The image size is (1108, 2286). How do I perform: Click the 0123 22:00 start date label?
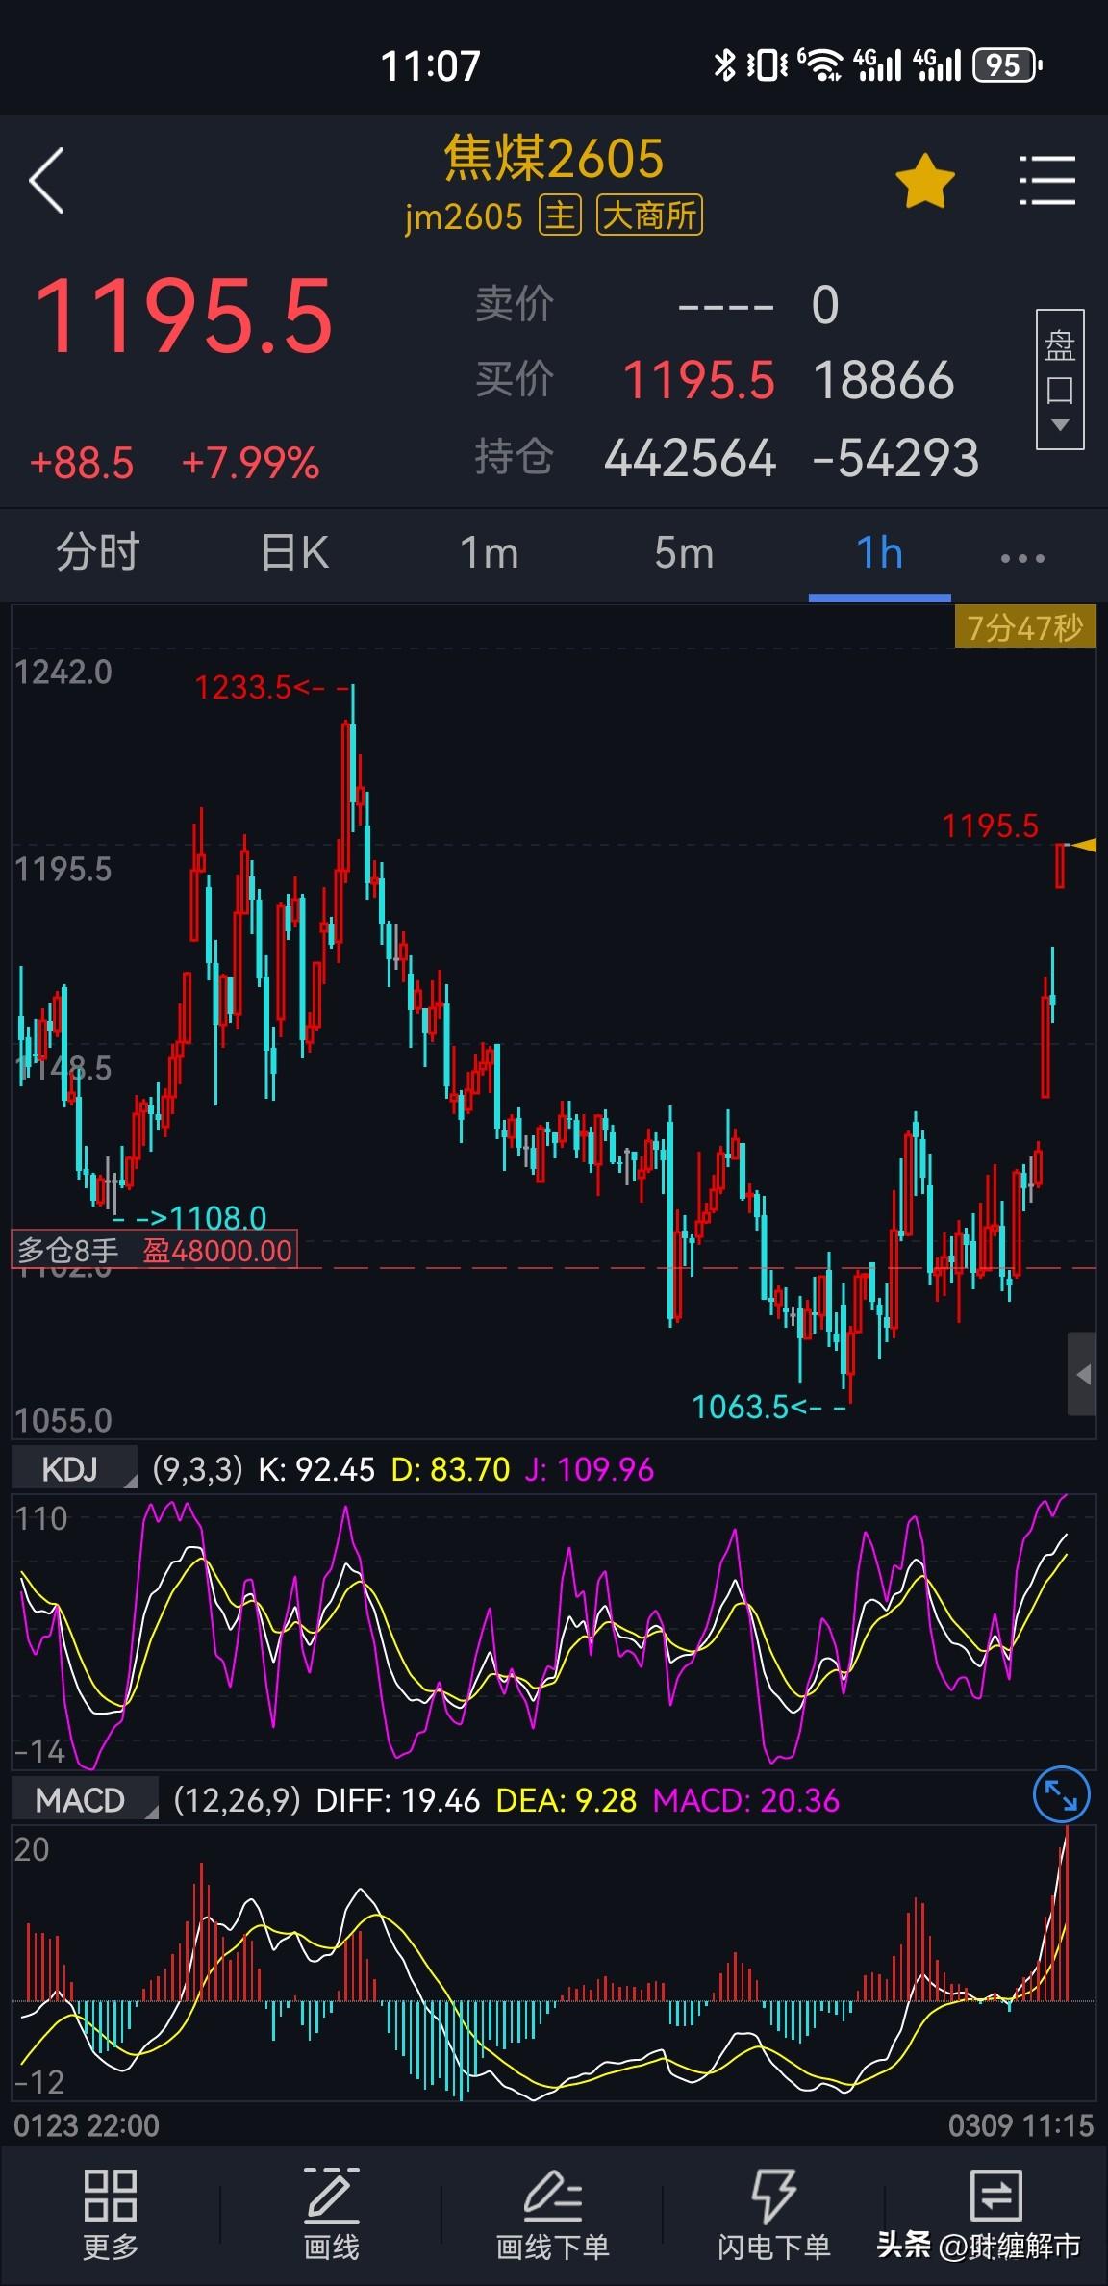point(87,2125)
